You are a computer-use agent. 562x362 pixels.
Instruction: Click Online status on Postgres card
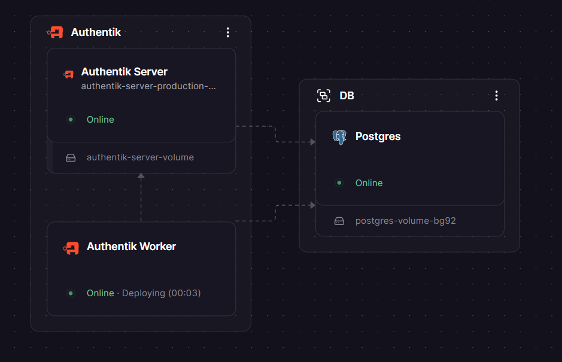click(x=369, y=183)
